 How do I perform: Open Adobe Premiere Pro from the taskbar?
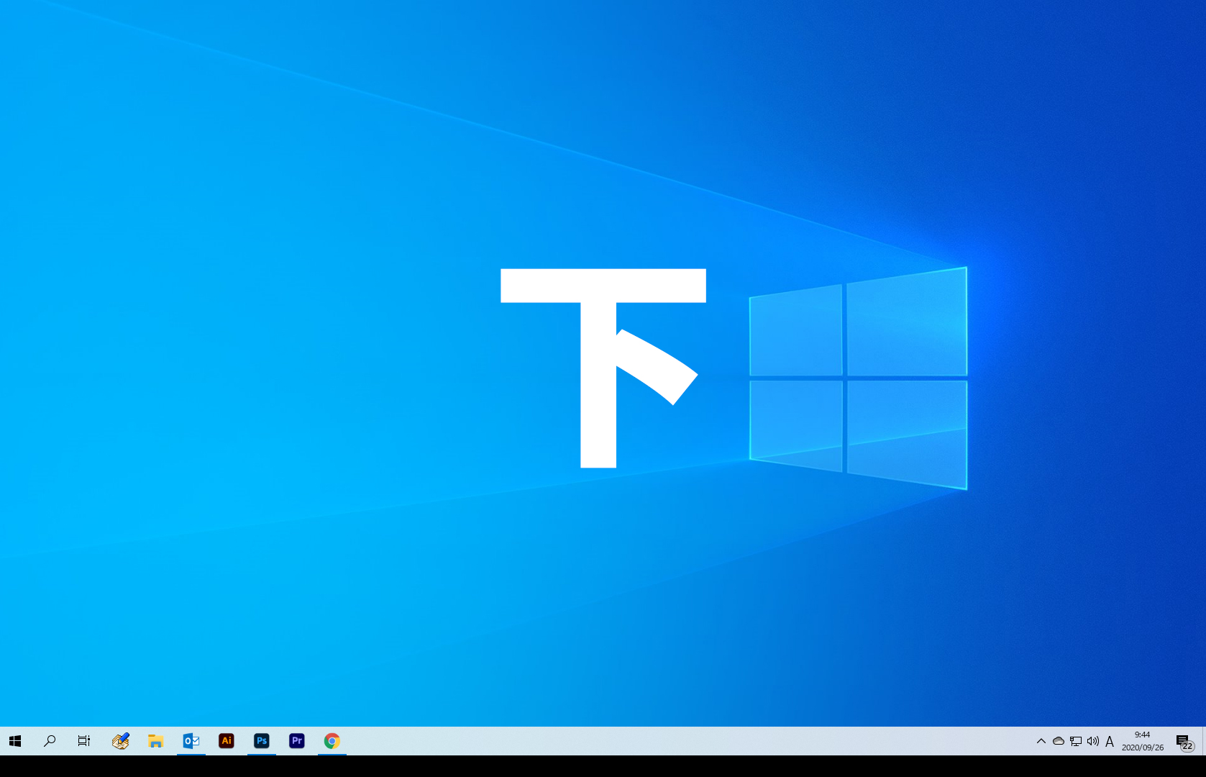296,741
